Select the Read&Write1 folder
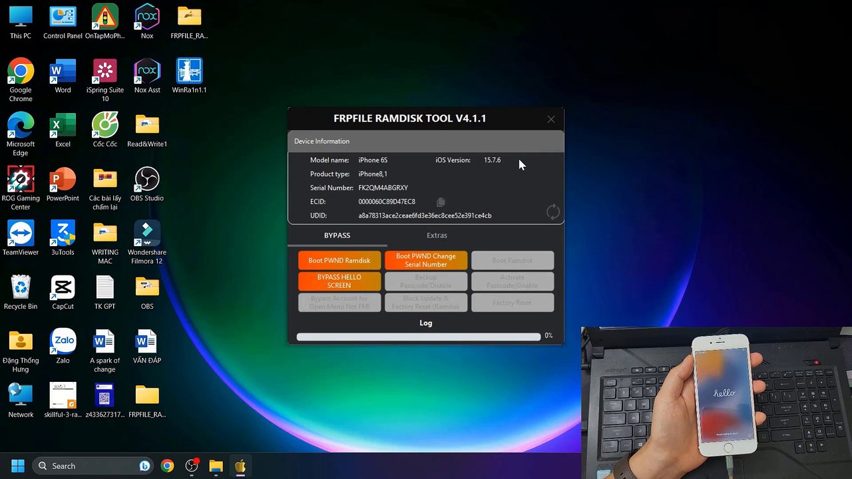The width and height of the screenshot is (852, 479). [x=147, y=130]
